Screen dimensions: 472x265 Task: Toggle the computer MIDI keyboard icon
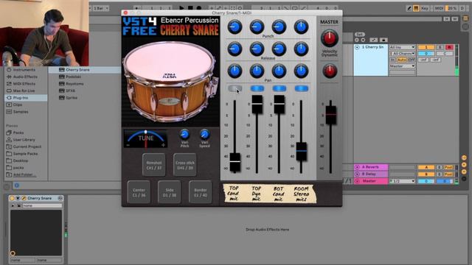pos(416,8)
